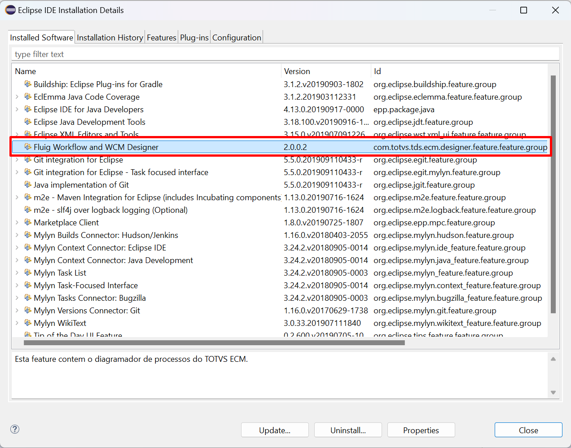Click the Mylyn Context Connector: Java Development icon

[28, 260]
